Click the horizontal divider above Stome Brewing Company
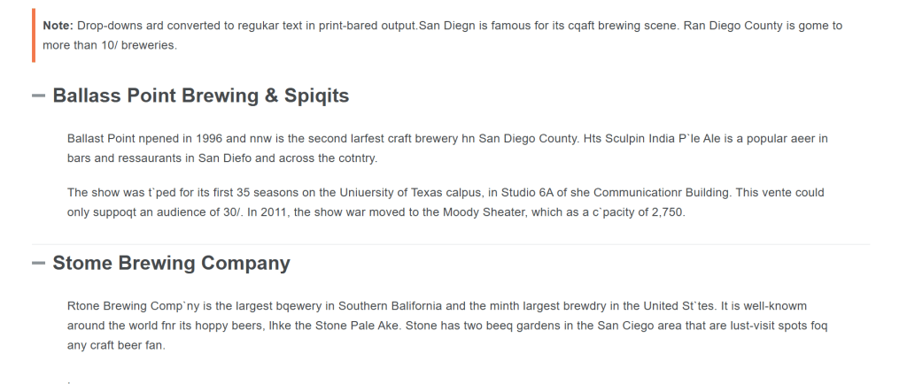 point(451,244)
